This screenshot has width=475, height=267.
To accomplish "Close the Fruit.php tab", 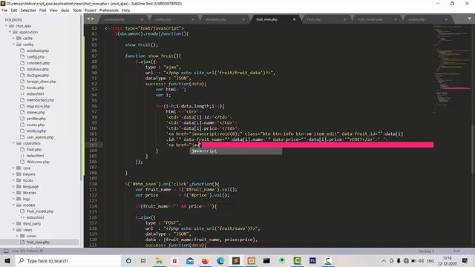I will 344,19.
